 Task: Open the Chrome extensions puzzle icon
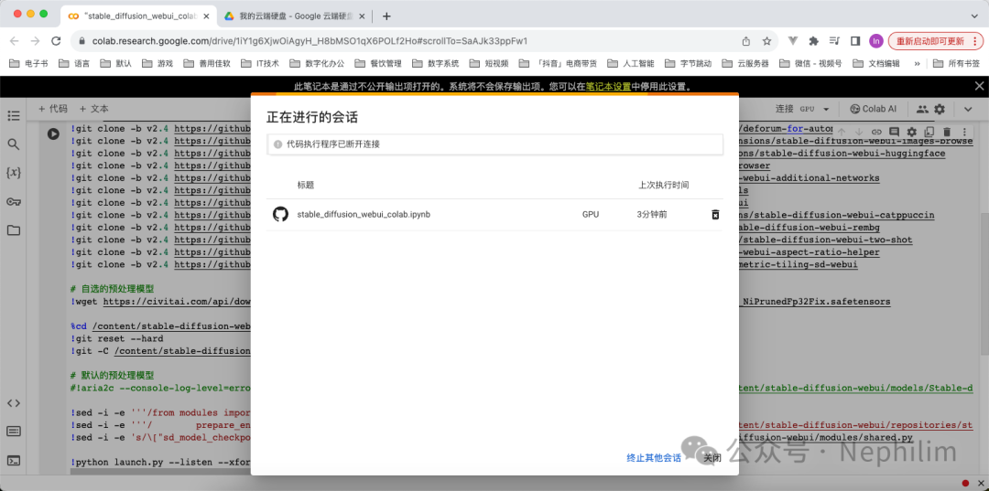pyautogui.click(x=814, y=41)
